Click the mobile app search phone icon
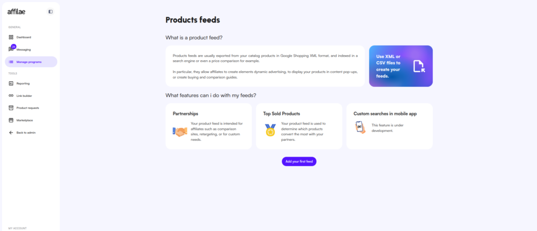 (x=360, y=127)
